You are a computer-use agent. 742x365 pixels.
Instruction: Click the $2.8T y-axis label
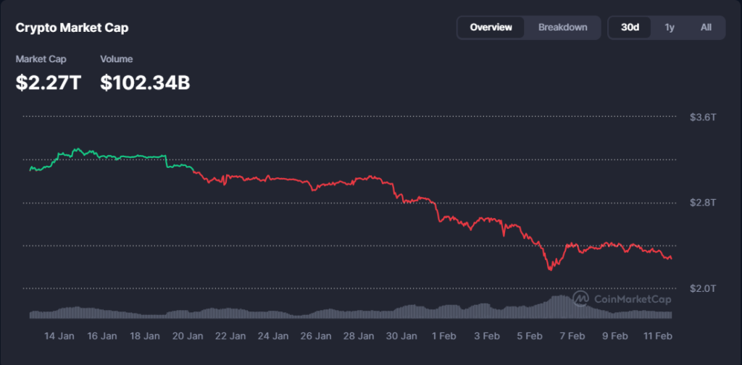(x=703, y=202)
